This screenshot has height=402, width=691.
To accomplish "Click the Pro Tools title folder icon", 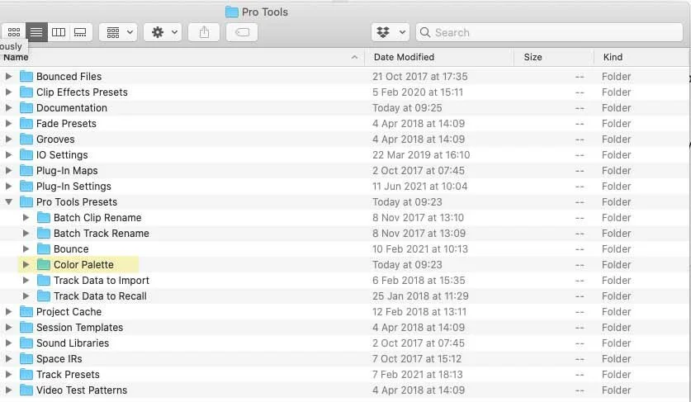I will tap(232, 12).
